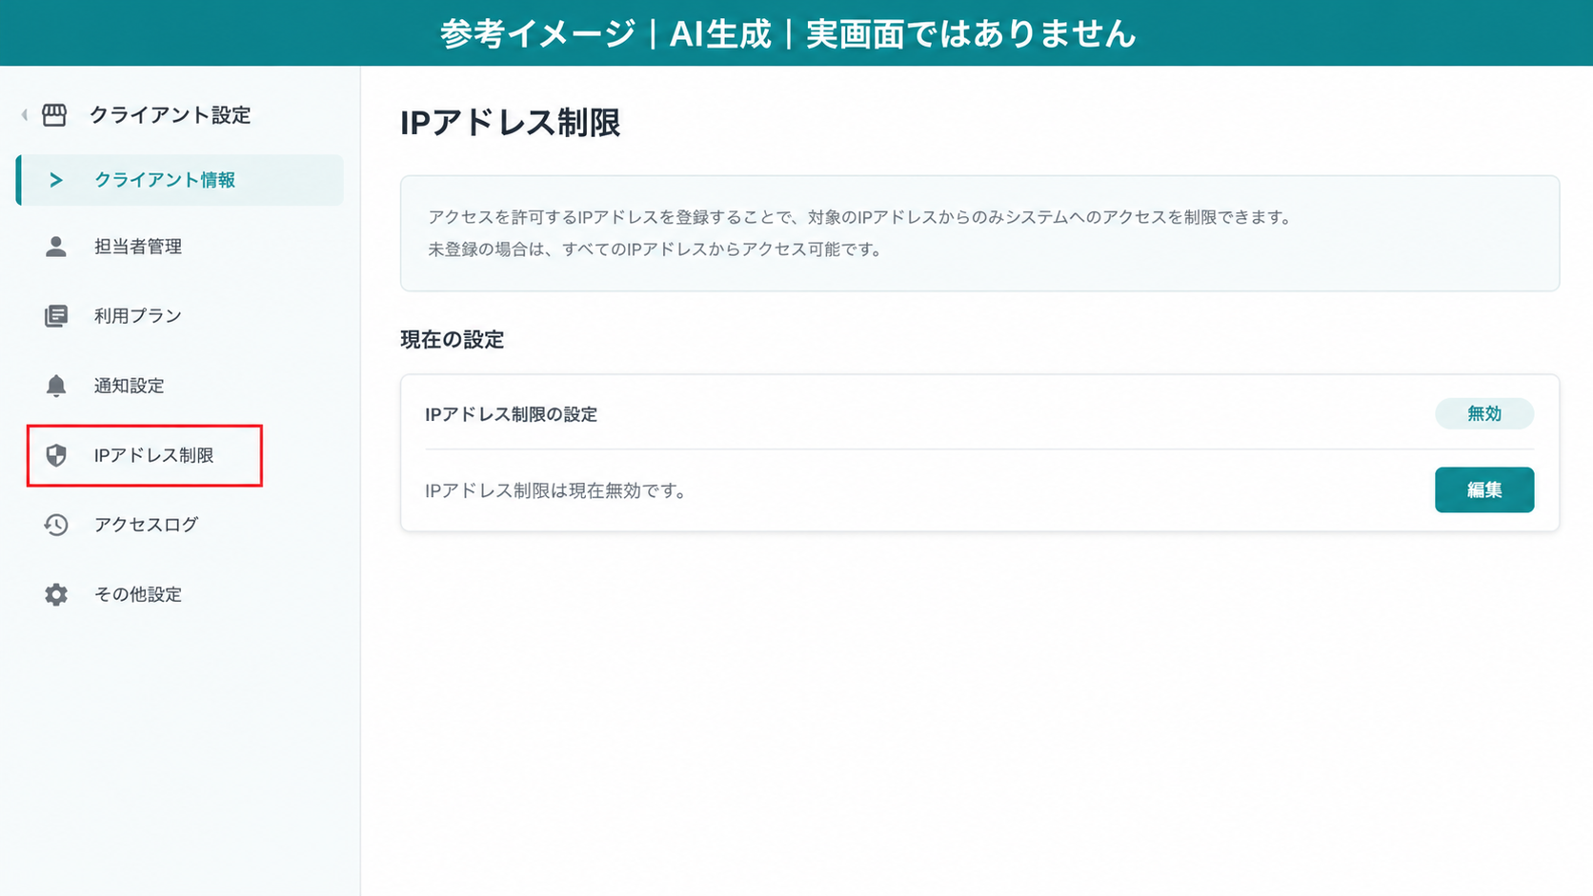Click the description line starting 未登録の場合は
The image size is (1593, 896).
(x=656, y=249)
